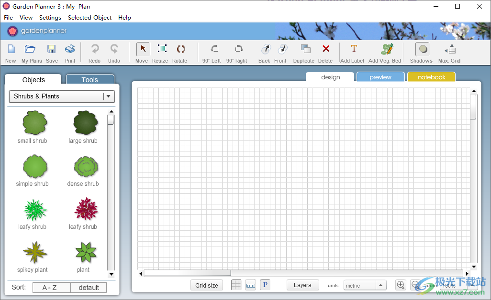
Task: Select the small shrub object
Action: (x=34, y=122)
